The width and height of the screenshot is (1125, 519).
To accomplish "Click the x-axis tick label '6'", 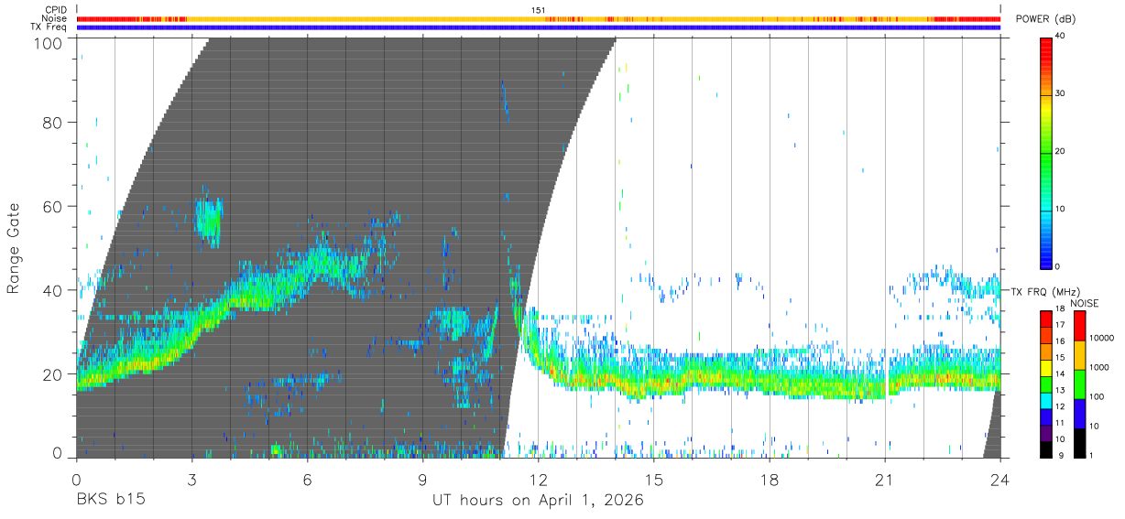I will (x=307, y=479).
